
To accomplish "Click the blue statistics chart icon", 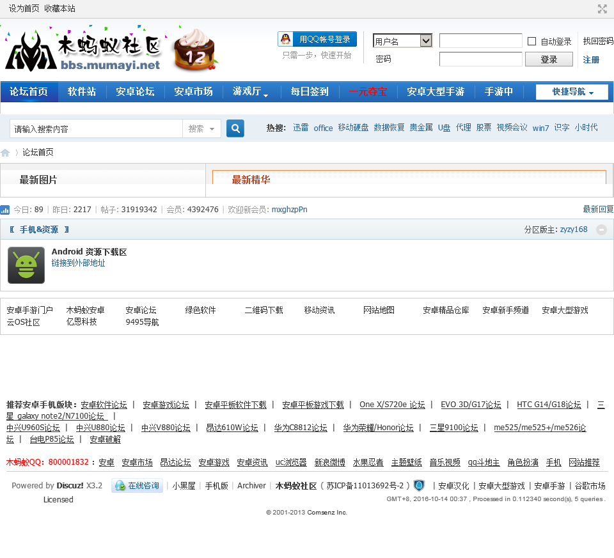I will (4, 210).
